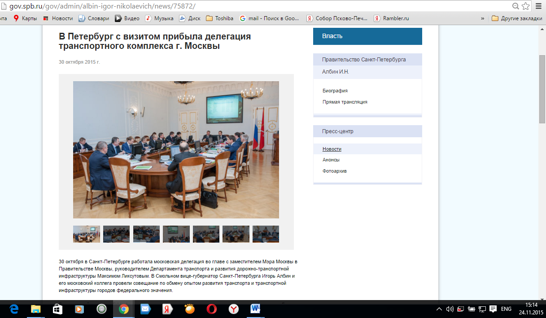Image resolution: width=546 pixels, height=318 pixels.
Task: Open the media player taskbar icon
Action: click(79, 309)
